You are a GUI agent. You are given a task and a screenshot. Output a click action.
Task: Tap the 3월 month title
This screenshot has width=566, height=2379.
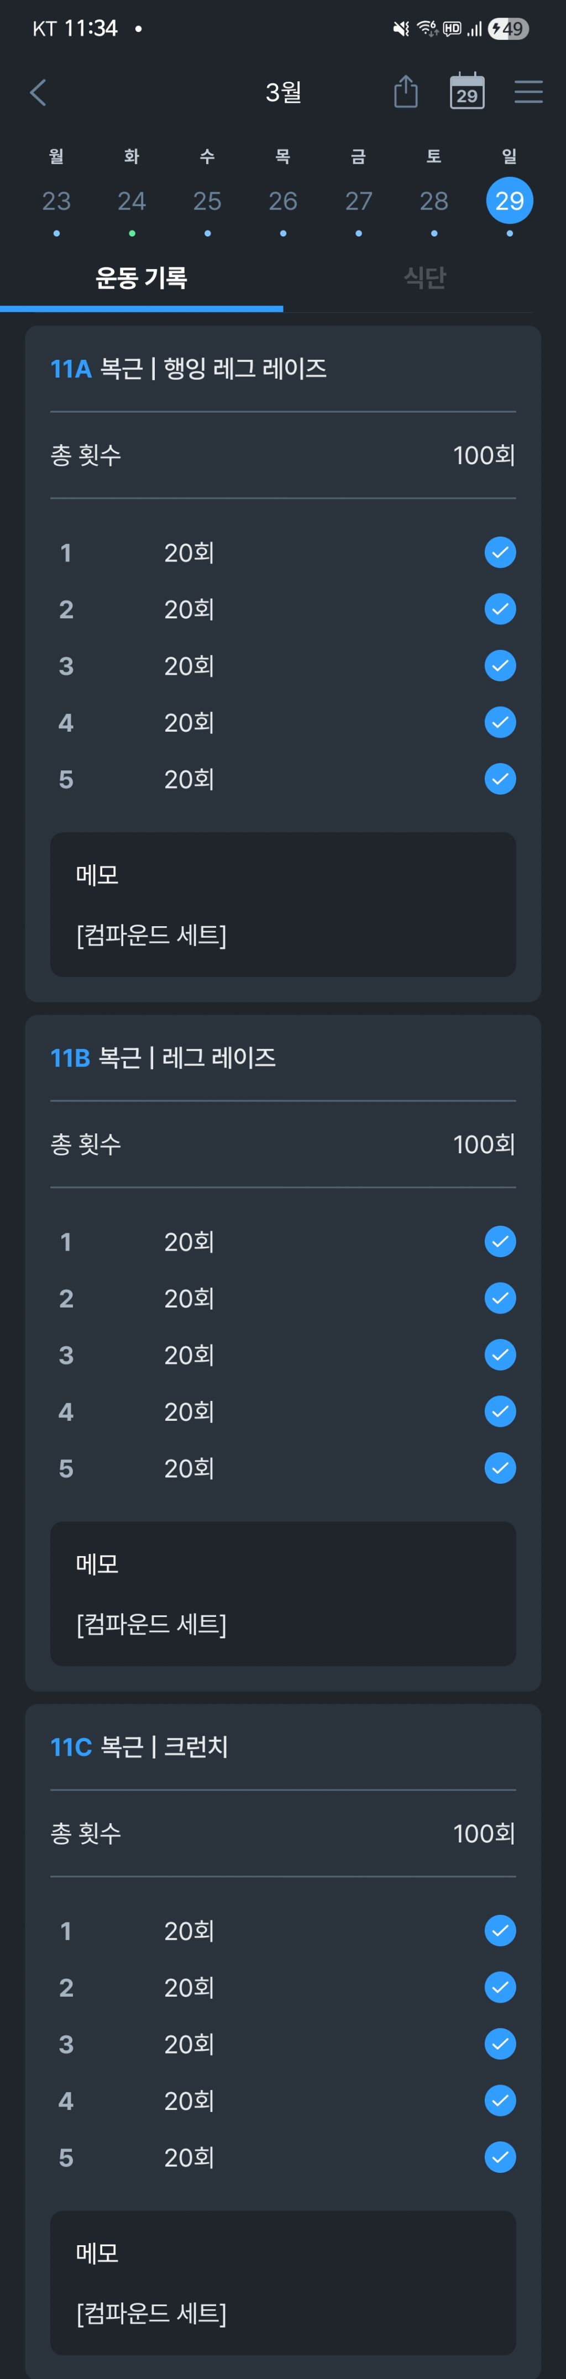click(284, 92)
